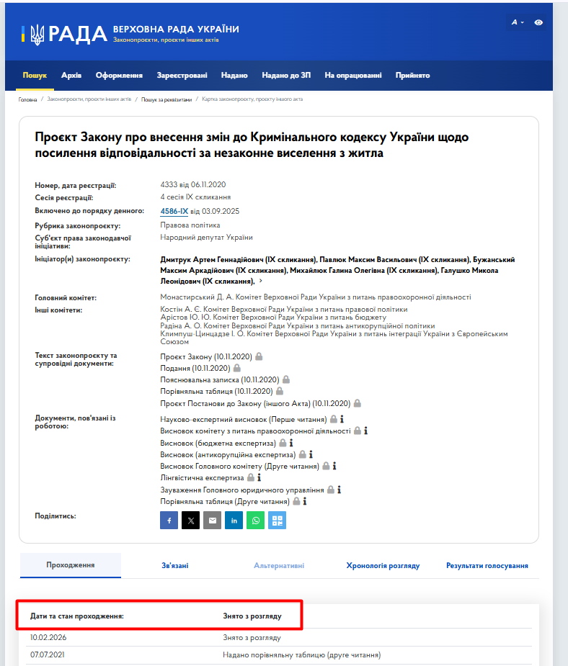Share the bill on X (Twitter)
Screen dimensions: 568x666
(190, 521)
